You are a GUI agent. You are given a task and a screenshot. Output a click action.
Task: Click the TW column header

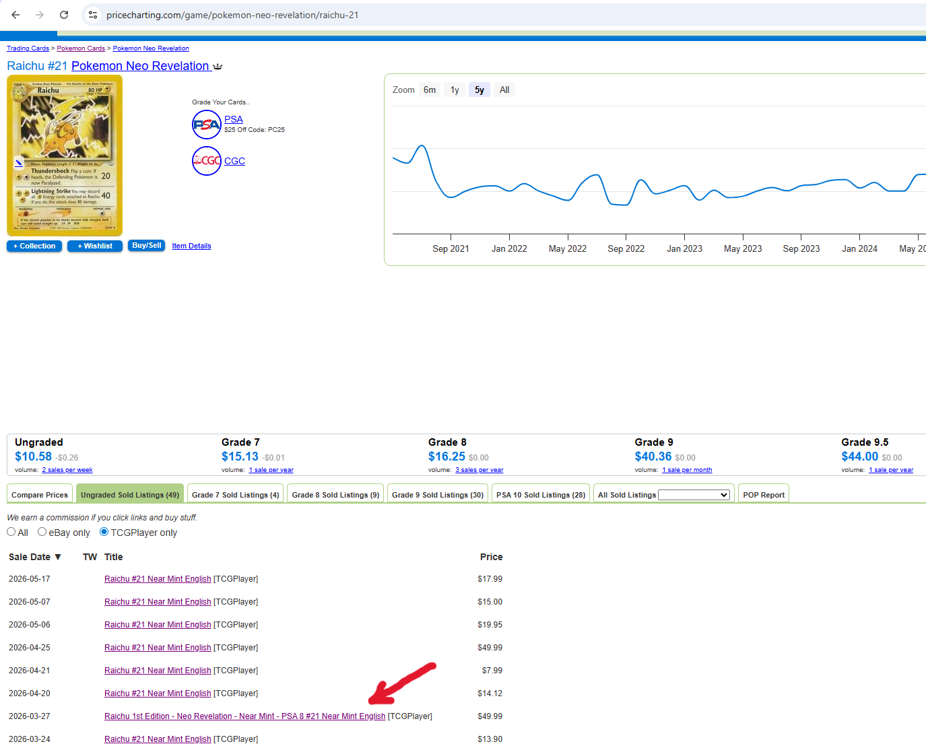pyautogui.click(x=90, y=557)
